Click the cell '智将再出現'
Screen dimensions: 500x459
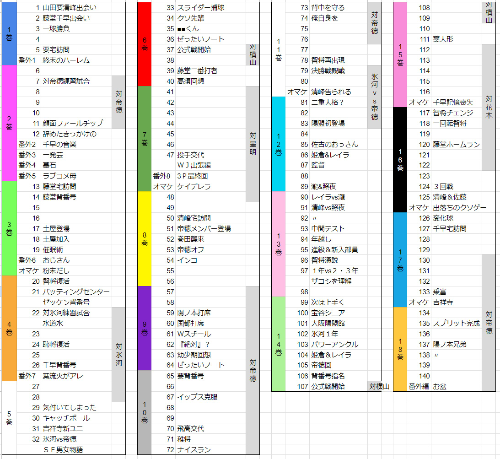pyautogui.click(x=339, y=60)
